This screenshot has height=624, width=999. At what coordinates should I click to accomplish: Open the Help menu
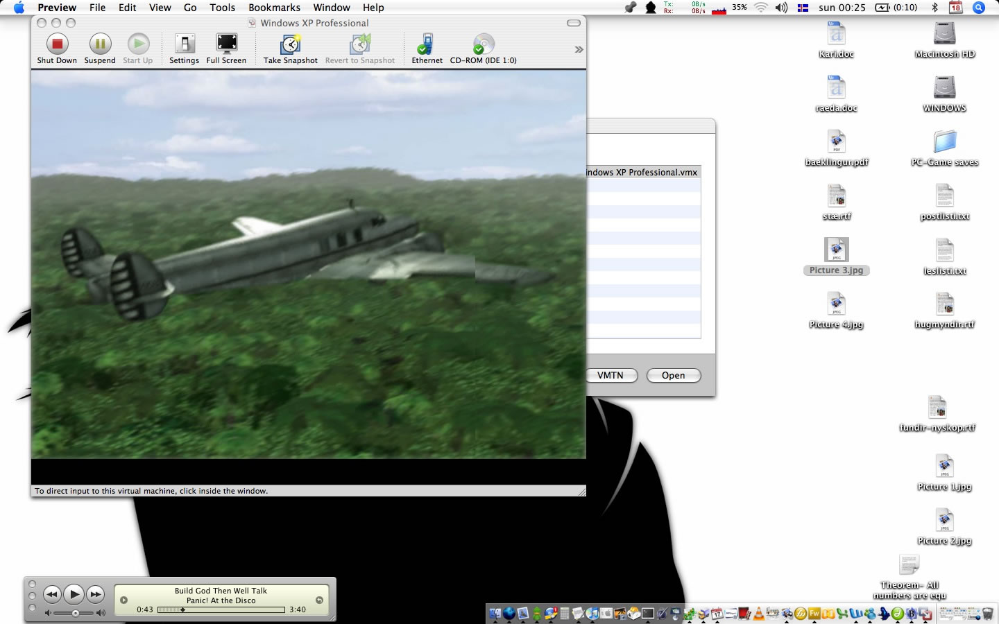(x=373, y=8)
